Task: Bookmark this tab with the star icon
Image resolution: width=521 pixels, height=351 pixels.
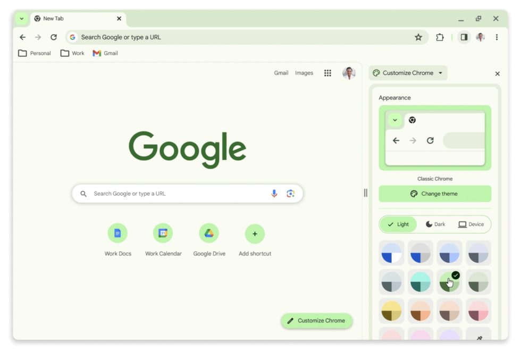Action: pos(418,37)
